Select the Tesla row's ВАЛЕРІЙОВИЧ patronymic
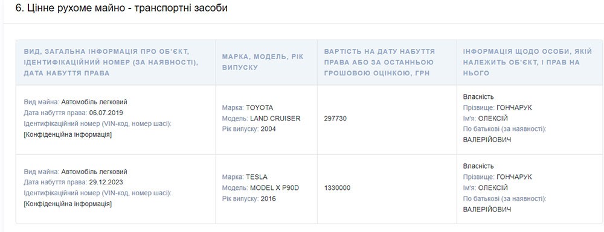This screenshot has height=232, width=604. coord(487,209)
